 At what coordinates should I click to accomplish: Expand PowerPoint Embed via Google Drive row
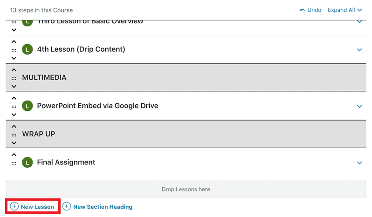359,106
